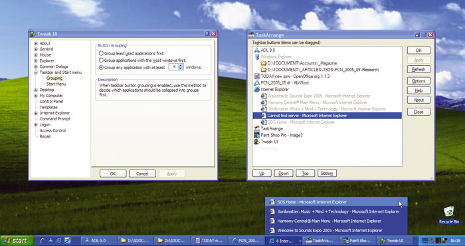Click Help button in TaskArrange
The width and height of the screenshot is (465, 246).
(418, 90)
